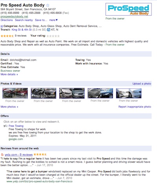The width and height of the screenshot is (157, 191).
Task: Open the More details link
Action: pyautogui.click(x=9, y=74)
